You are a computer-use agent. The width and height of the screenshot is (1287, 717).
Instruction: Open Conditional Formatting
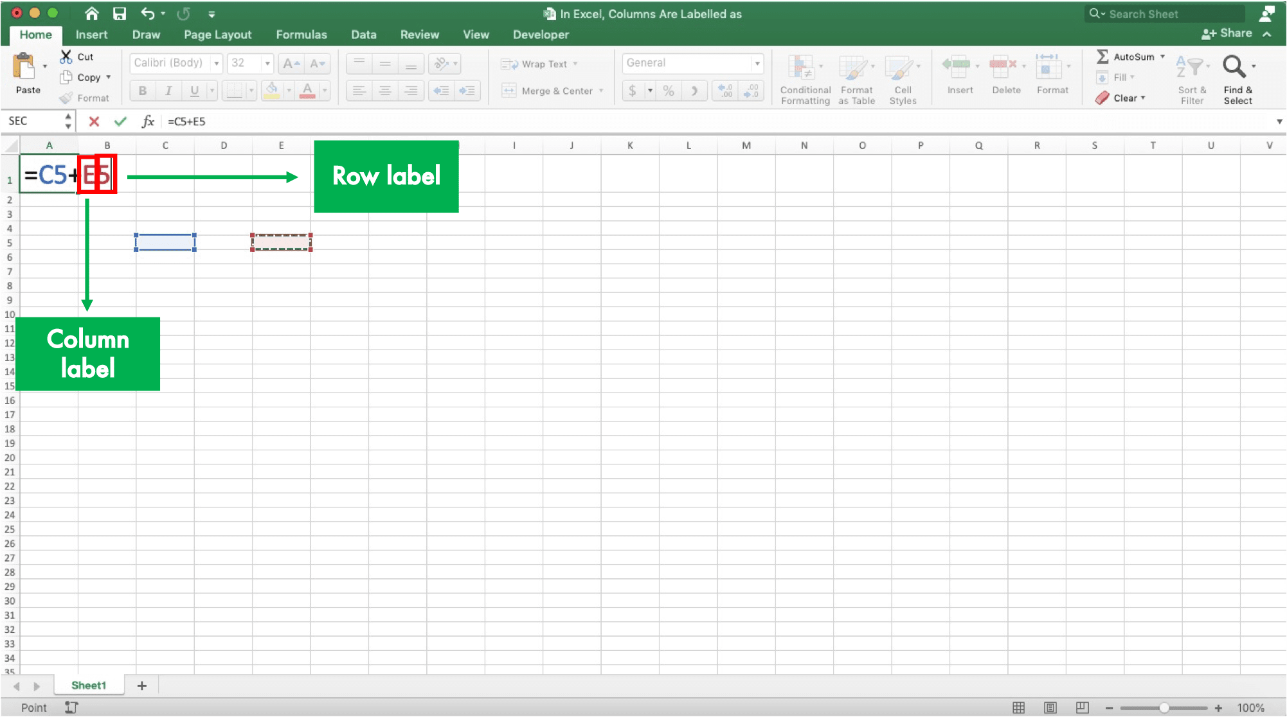click(x=805, y=79)
